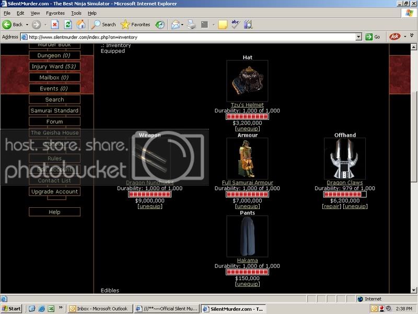This screenshot has height=314, width=418.
Task: Stop page loading with red X icon
Action: [x=55, y=25]
